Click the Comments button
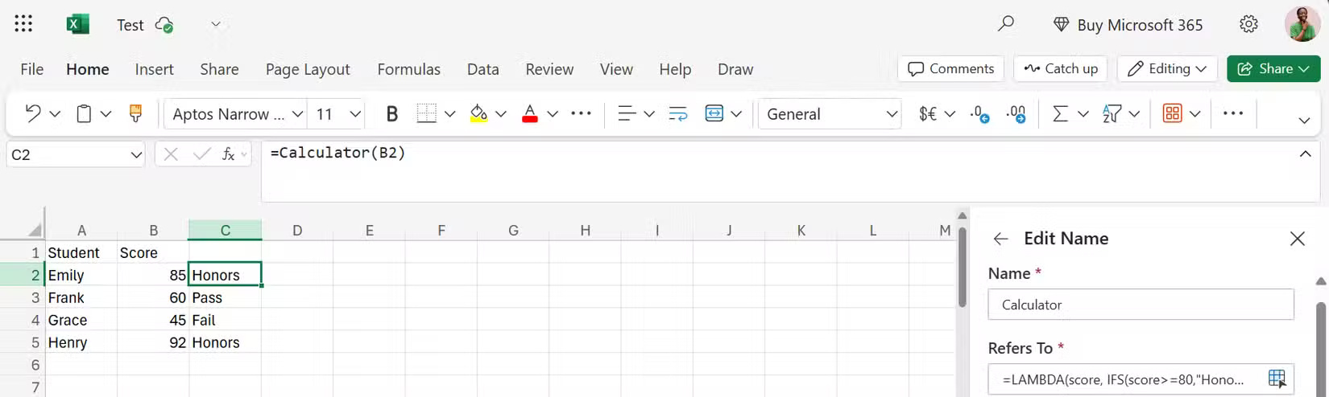Image resolution: width=1329 pixels, height=397 pixels. point(951,69)
